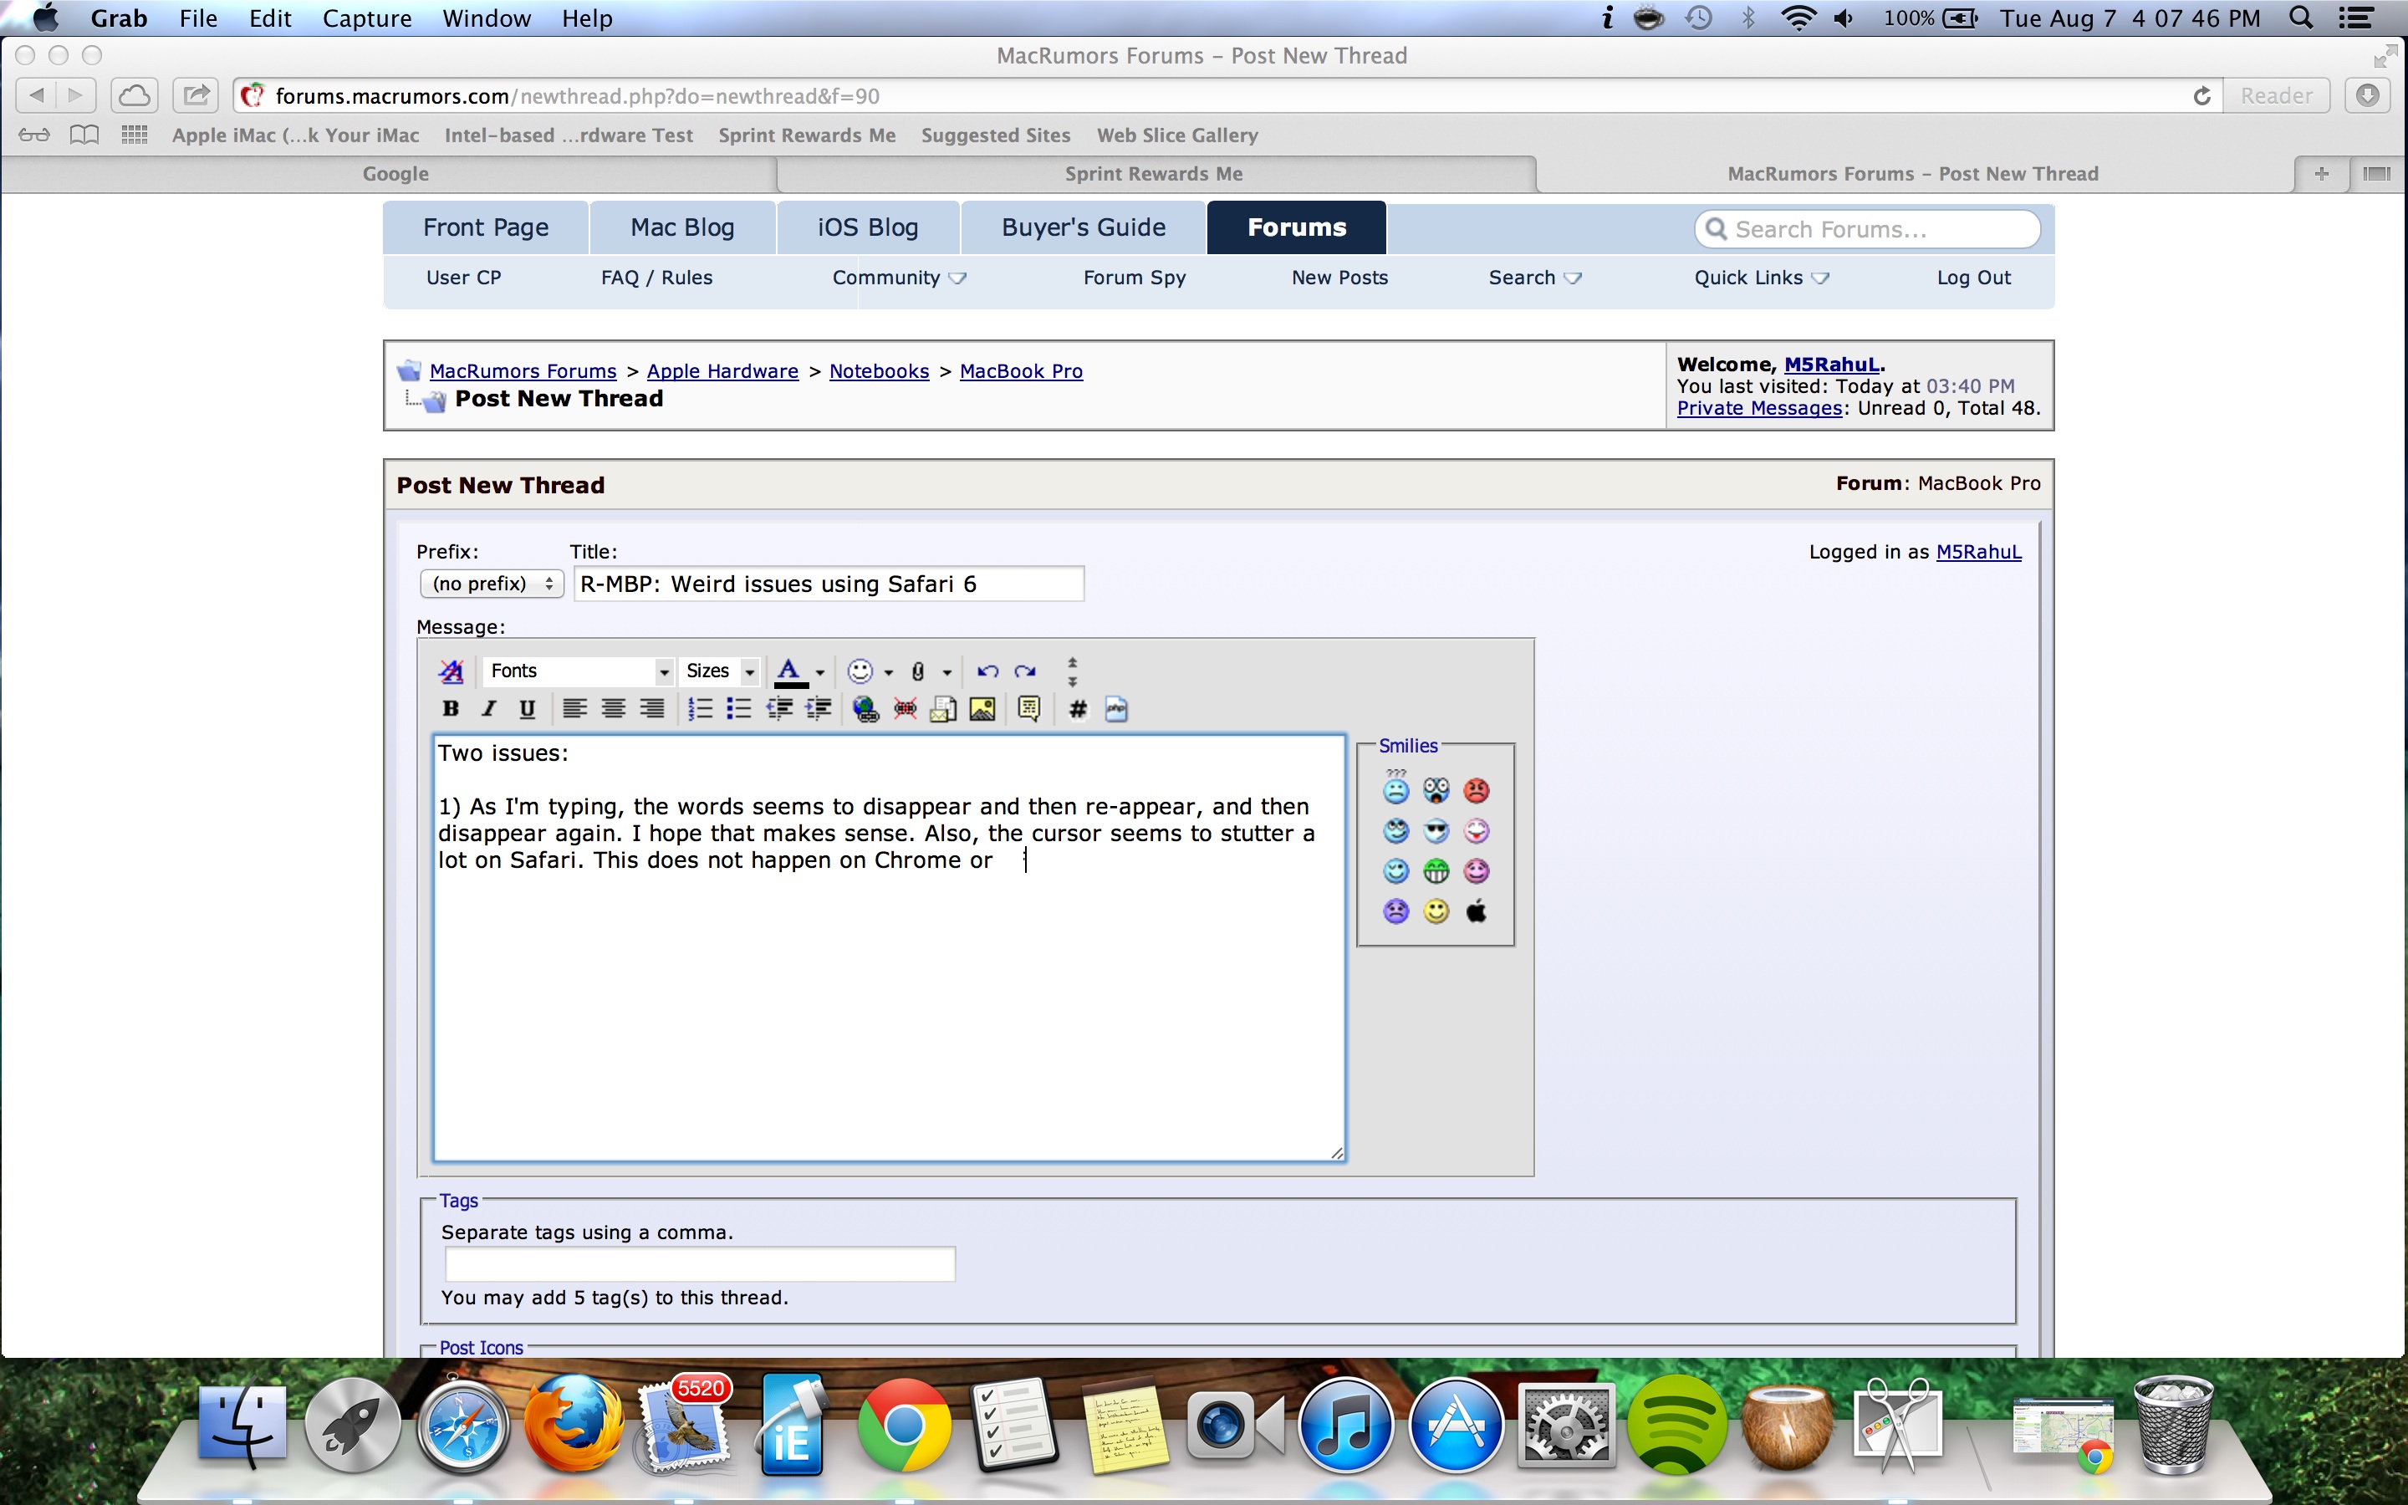Insert the yellow smile smiley
This screenshot has width=2408, height=1505.
click(x=1436, y=911)
